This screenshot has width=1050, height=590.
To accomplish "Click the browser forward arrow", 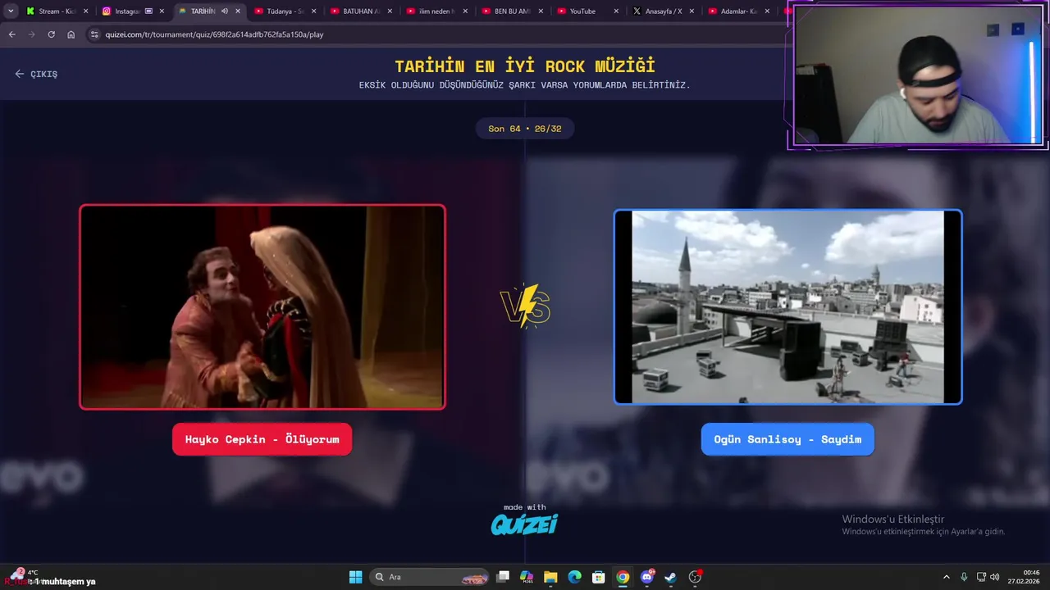I will [x=31, y=34].
